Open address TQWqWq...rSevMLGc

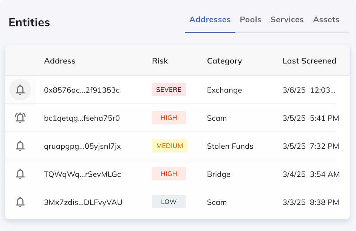point(82,174)
